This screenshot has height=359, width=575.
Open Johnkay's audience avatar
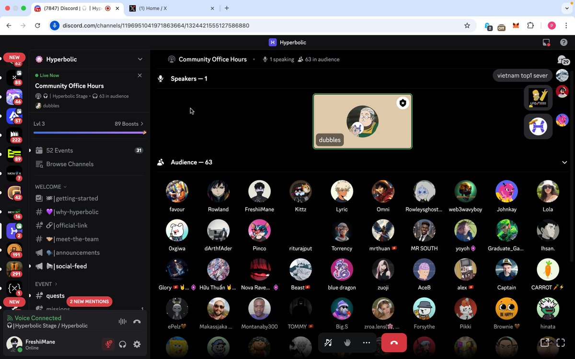point(506,191)
